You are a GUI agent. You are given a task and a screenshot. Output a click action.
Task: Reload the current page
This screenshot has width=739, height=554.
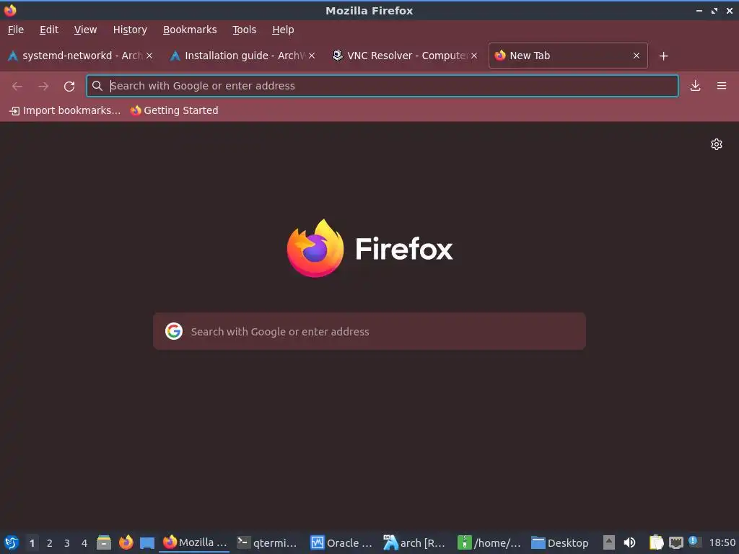69,86
